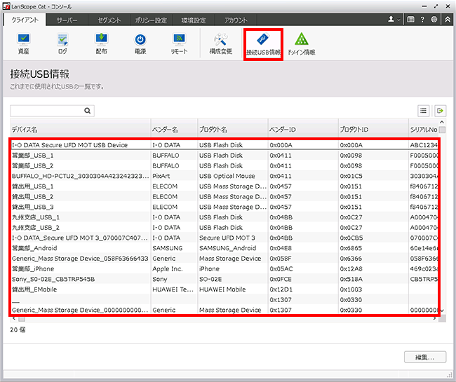The width and height of the screenshot is (456, 382).
Task: Switch to the サーバー tab
Action: pyautogui.click(x=67, y=20)
